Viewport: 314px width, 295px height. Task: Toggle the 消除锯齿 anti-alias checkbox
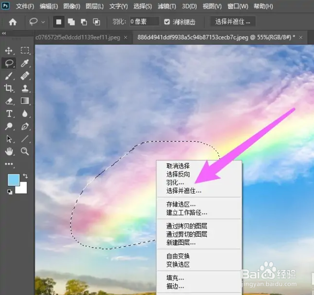(167, 22)
